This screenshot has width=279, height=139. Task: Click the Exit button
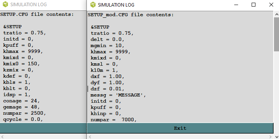click(x=180, y=128)
